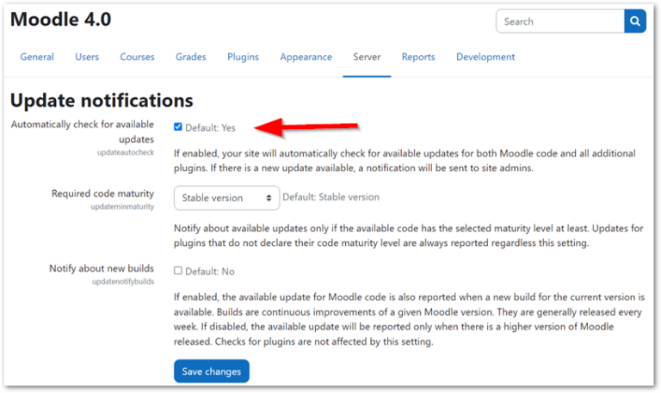The width and height of the screenshot is (661, 393).
Task: Click the 'Automatically check for available updates' label
Action: 83,132
